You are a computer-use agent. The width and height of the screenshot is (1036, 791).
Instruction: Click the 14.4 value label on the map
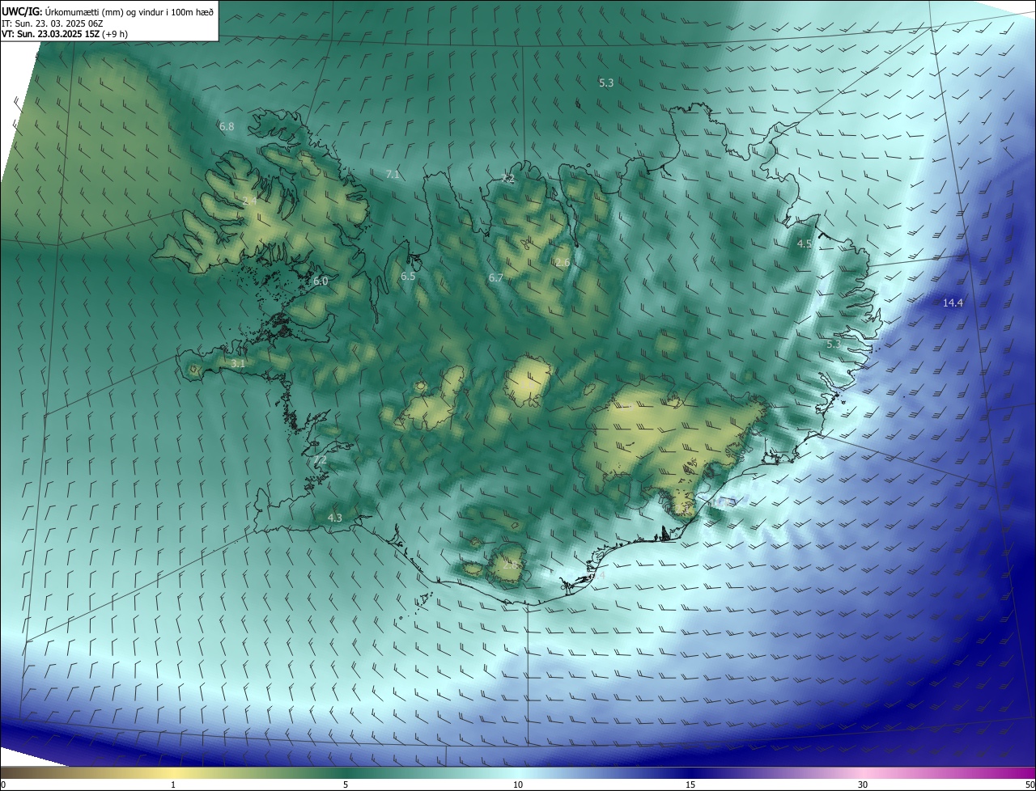[953, 302]
